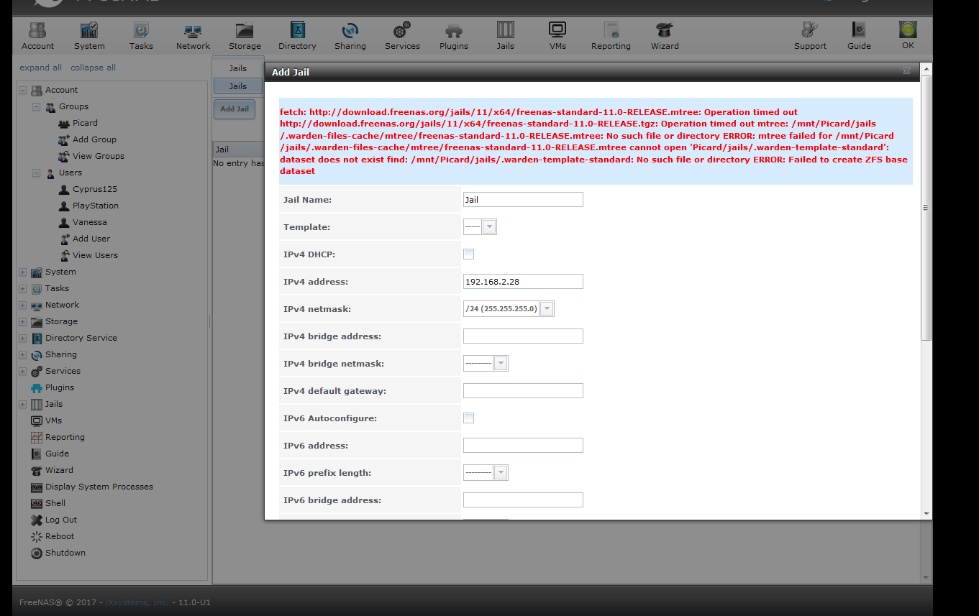The height and width of the screenshot is (616, 979).
Task: Open Add User in the sidebar tree
Action: [91, 239]
